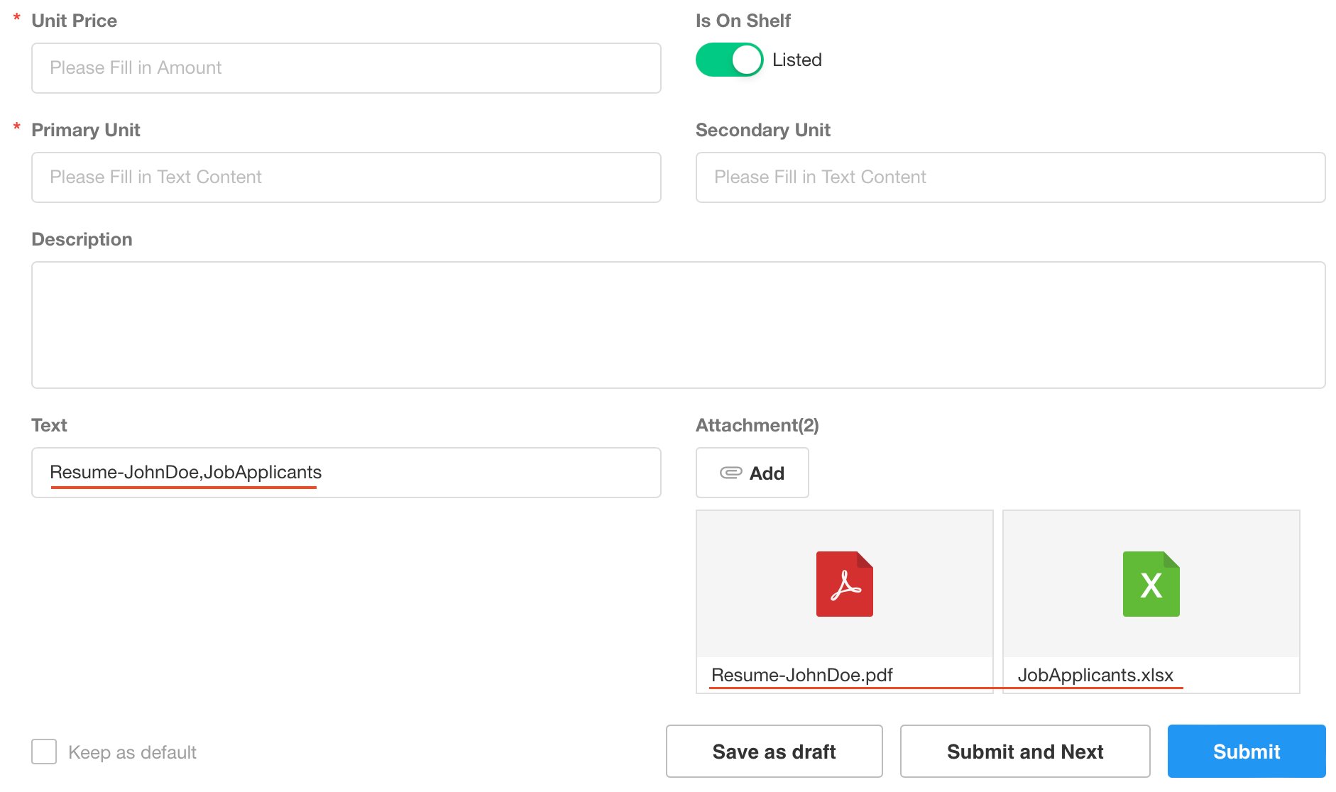Click the Text field containing Resume-JohnDoe,JobApplicants
This screenshot has height=792, width=1336.
(346, 473)
